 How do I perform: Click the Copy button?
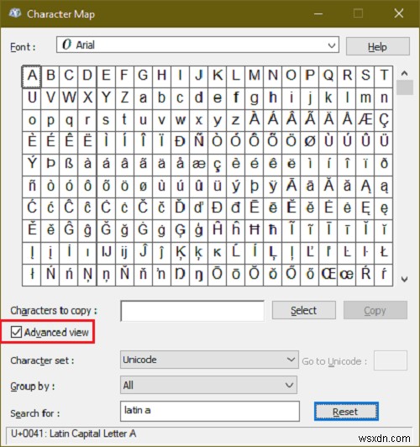375,310
